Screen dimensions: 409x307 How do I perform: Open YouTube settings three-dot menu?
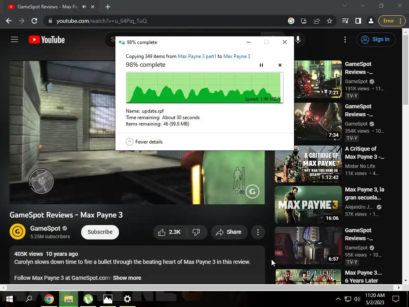click(345, 40)
